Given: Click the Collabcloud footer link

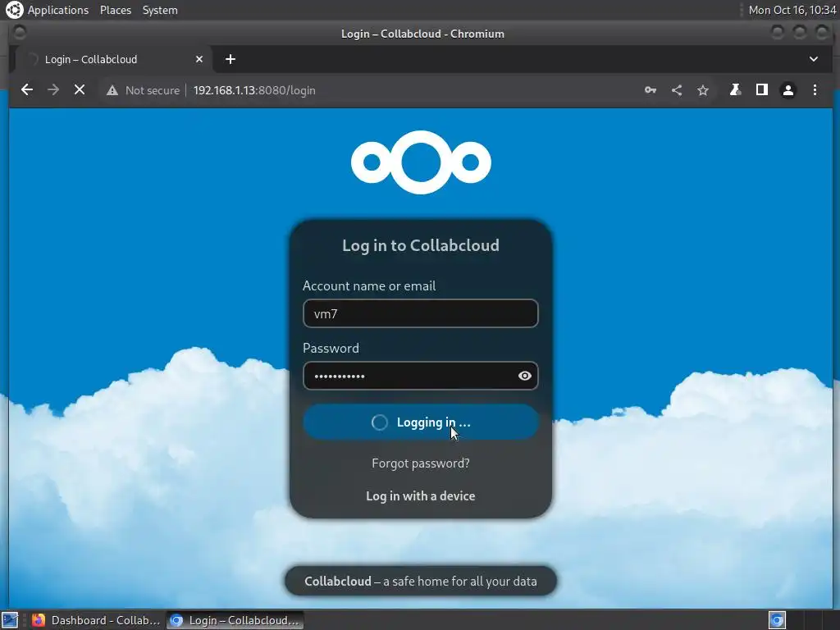Looking at the screenshot, I should pyautogui.click(x=337, y=582).
